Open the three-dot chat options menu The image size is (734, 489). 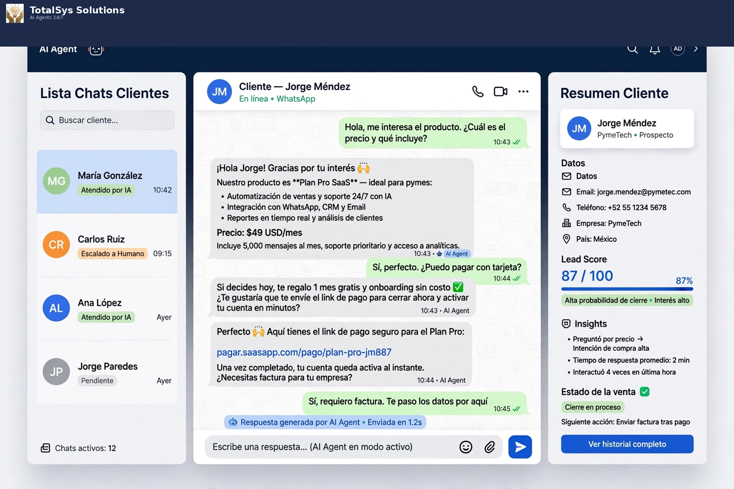pos(523,92)
